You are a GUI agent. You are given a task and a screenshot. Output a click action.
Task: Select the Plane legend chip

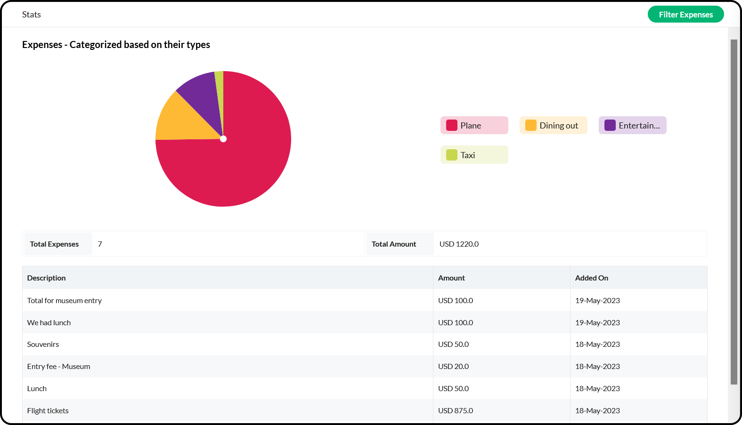(474, 125)
